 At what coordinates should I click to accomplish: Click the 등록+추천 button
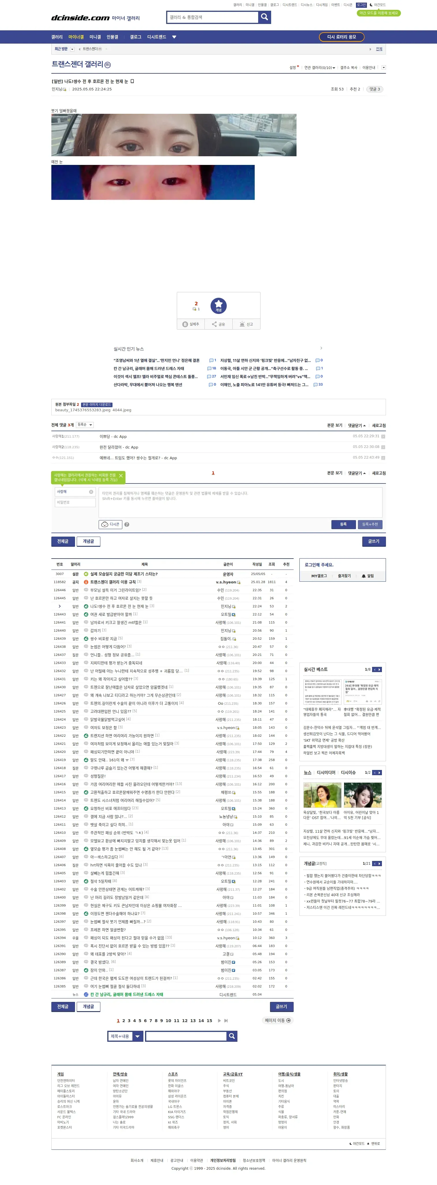click(370, 524)
